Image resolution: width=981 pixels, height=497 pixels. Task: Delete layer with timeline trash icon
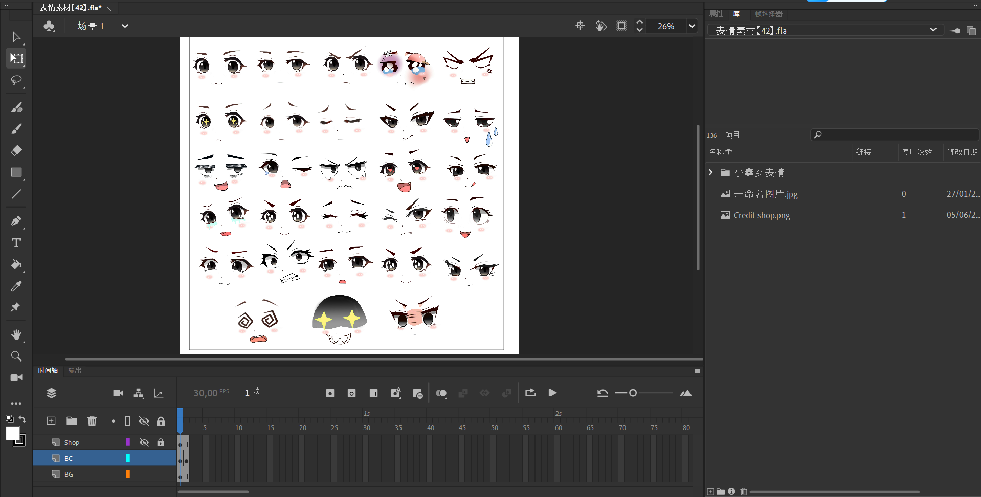[92, 421]
